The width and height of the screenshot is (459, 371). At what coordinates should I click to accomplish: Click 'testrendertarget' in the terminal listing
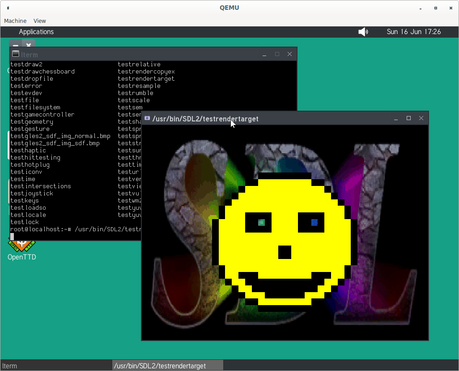pos(146,78)
